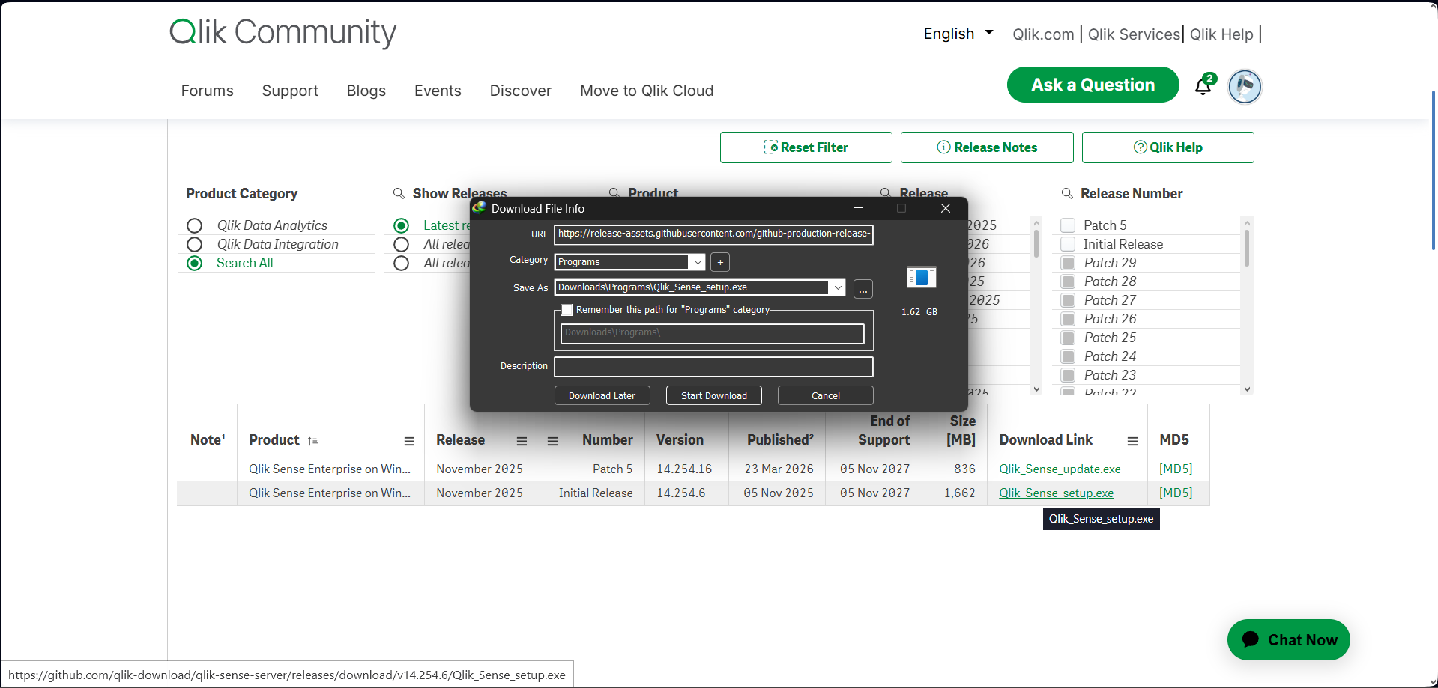1438x688 pixels.
Task: Check the Patch 5 checkbox
Action: coord(1069,225)
